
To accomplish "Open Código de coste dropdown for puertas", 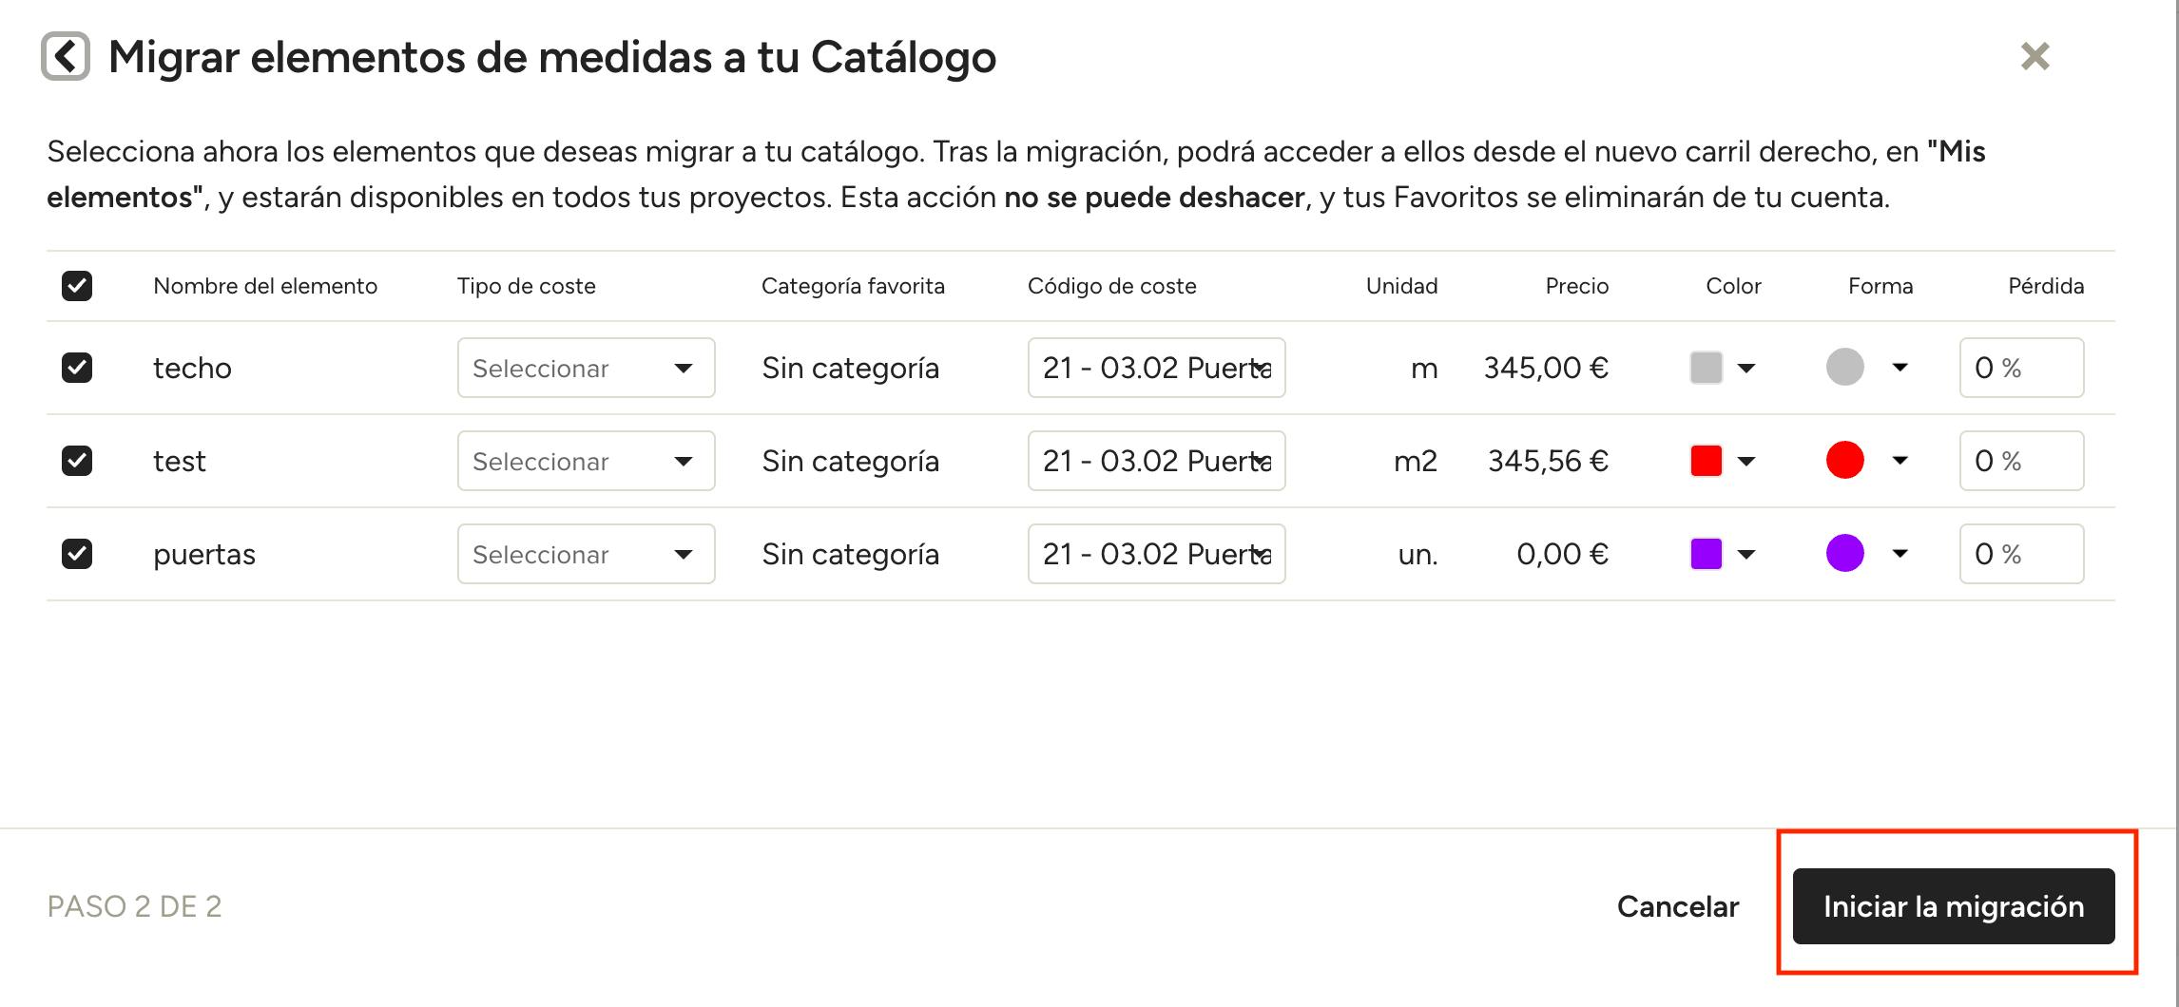I will 1156,554.
